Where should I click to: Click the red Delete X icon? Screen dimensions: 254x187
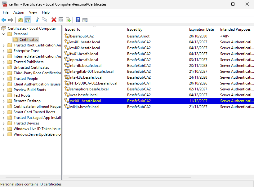54,20
